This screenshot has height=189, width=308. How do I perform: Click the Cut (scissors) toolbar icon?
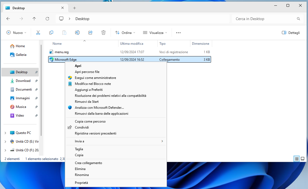pyautogui.click(x=38, y=33)
